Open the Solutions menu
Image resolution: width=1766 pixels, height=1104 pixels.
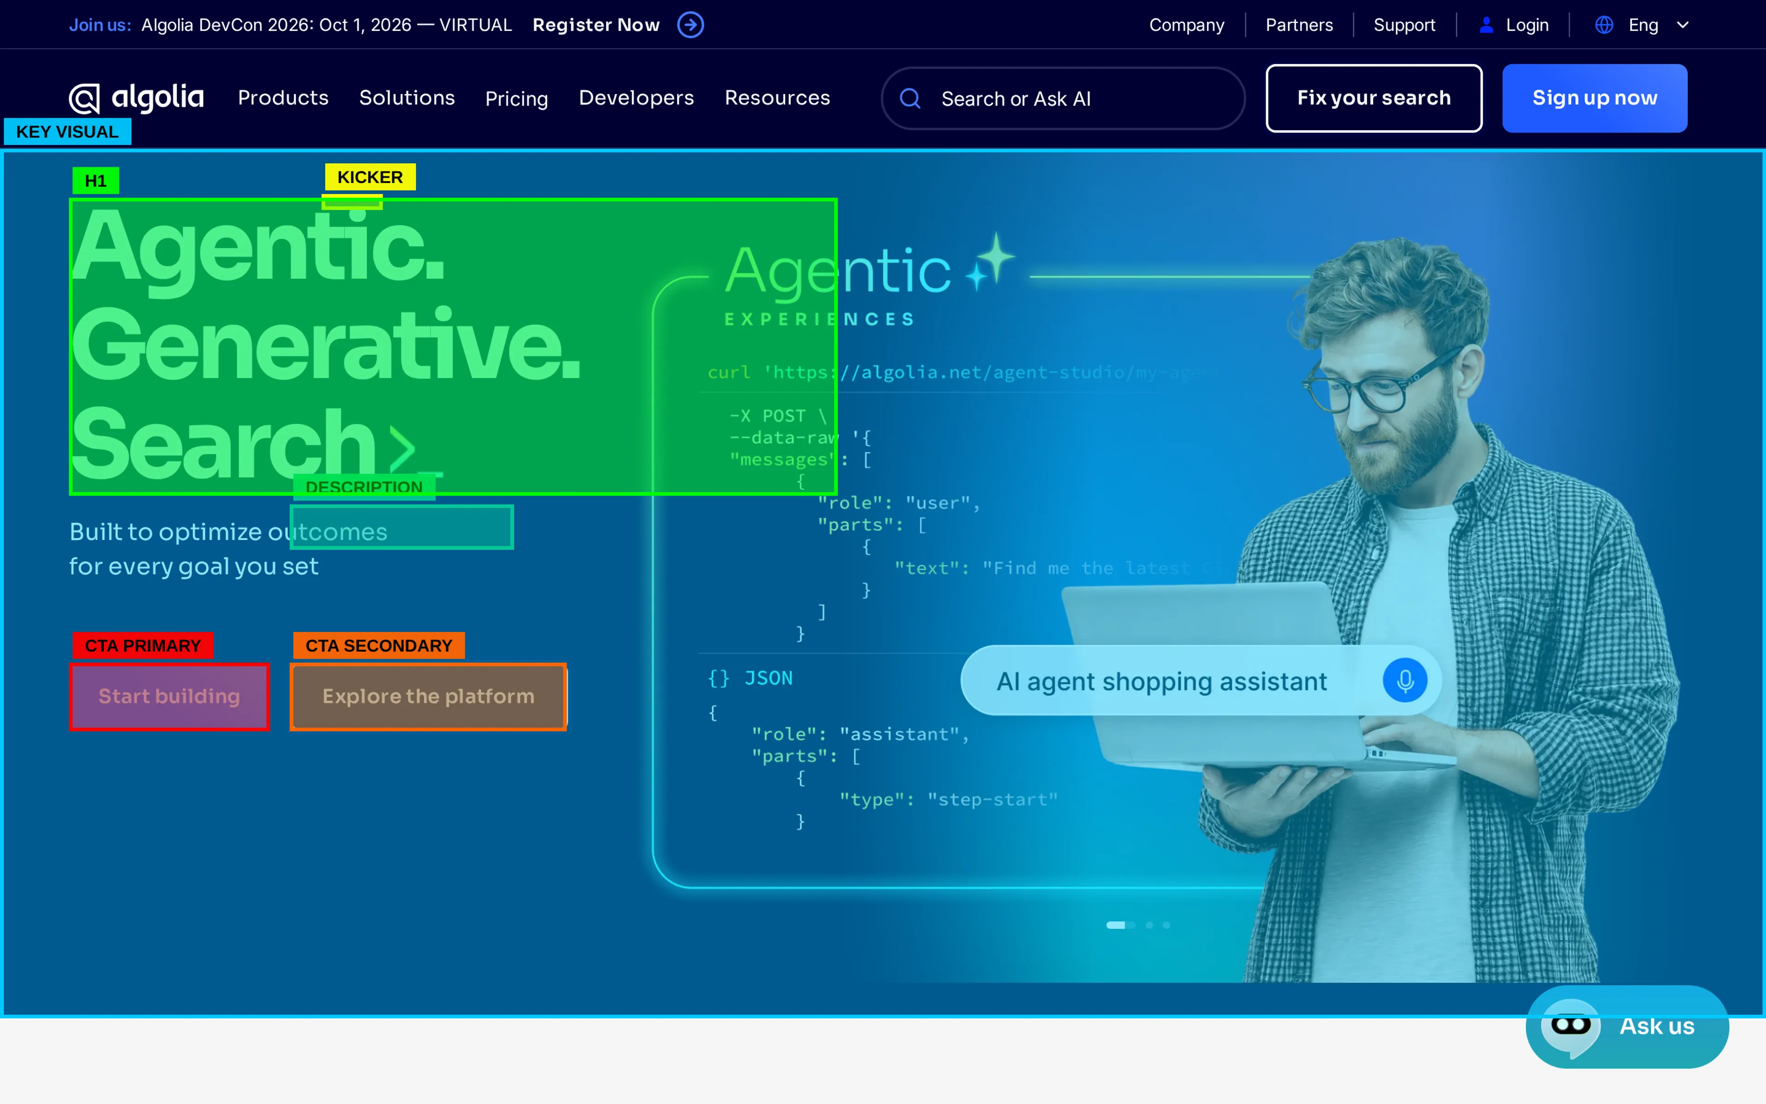coord(407,98)
